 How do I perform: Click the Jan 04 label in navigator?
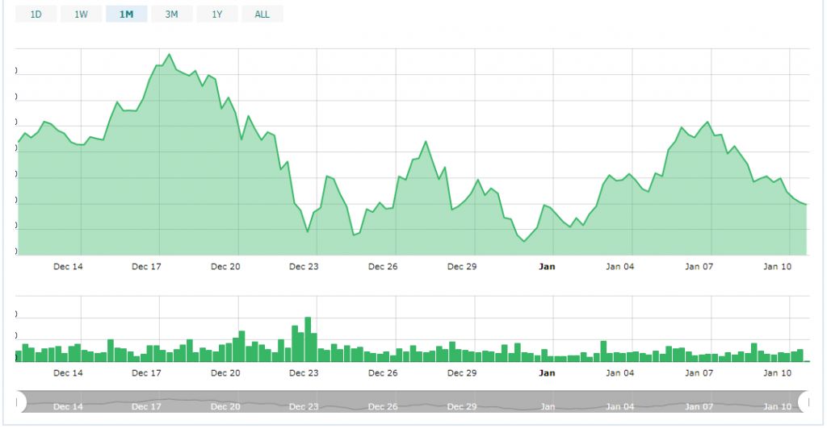[x=620, y=406]
